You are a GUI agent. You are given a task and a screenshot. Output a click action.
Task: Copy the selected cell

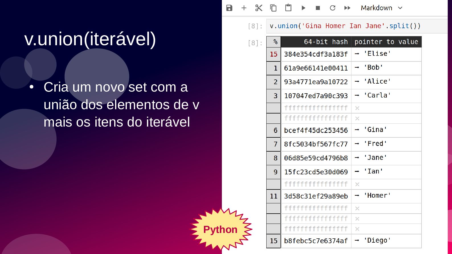click(x=273, y=8)
